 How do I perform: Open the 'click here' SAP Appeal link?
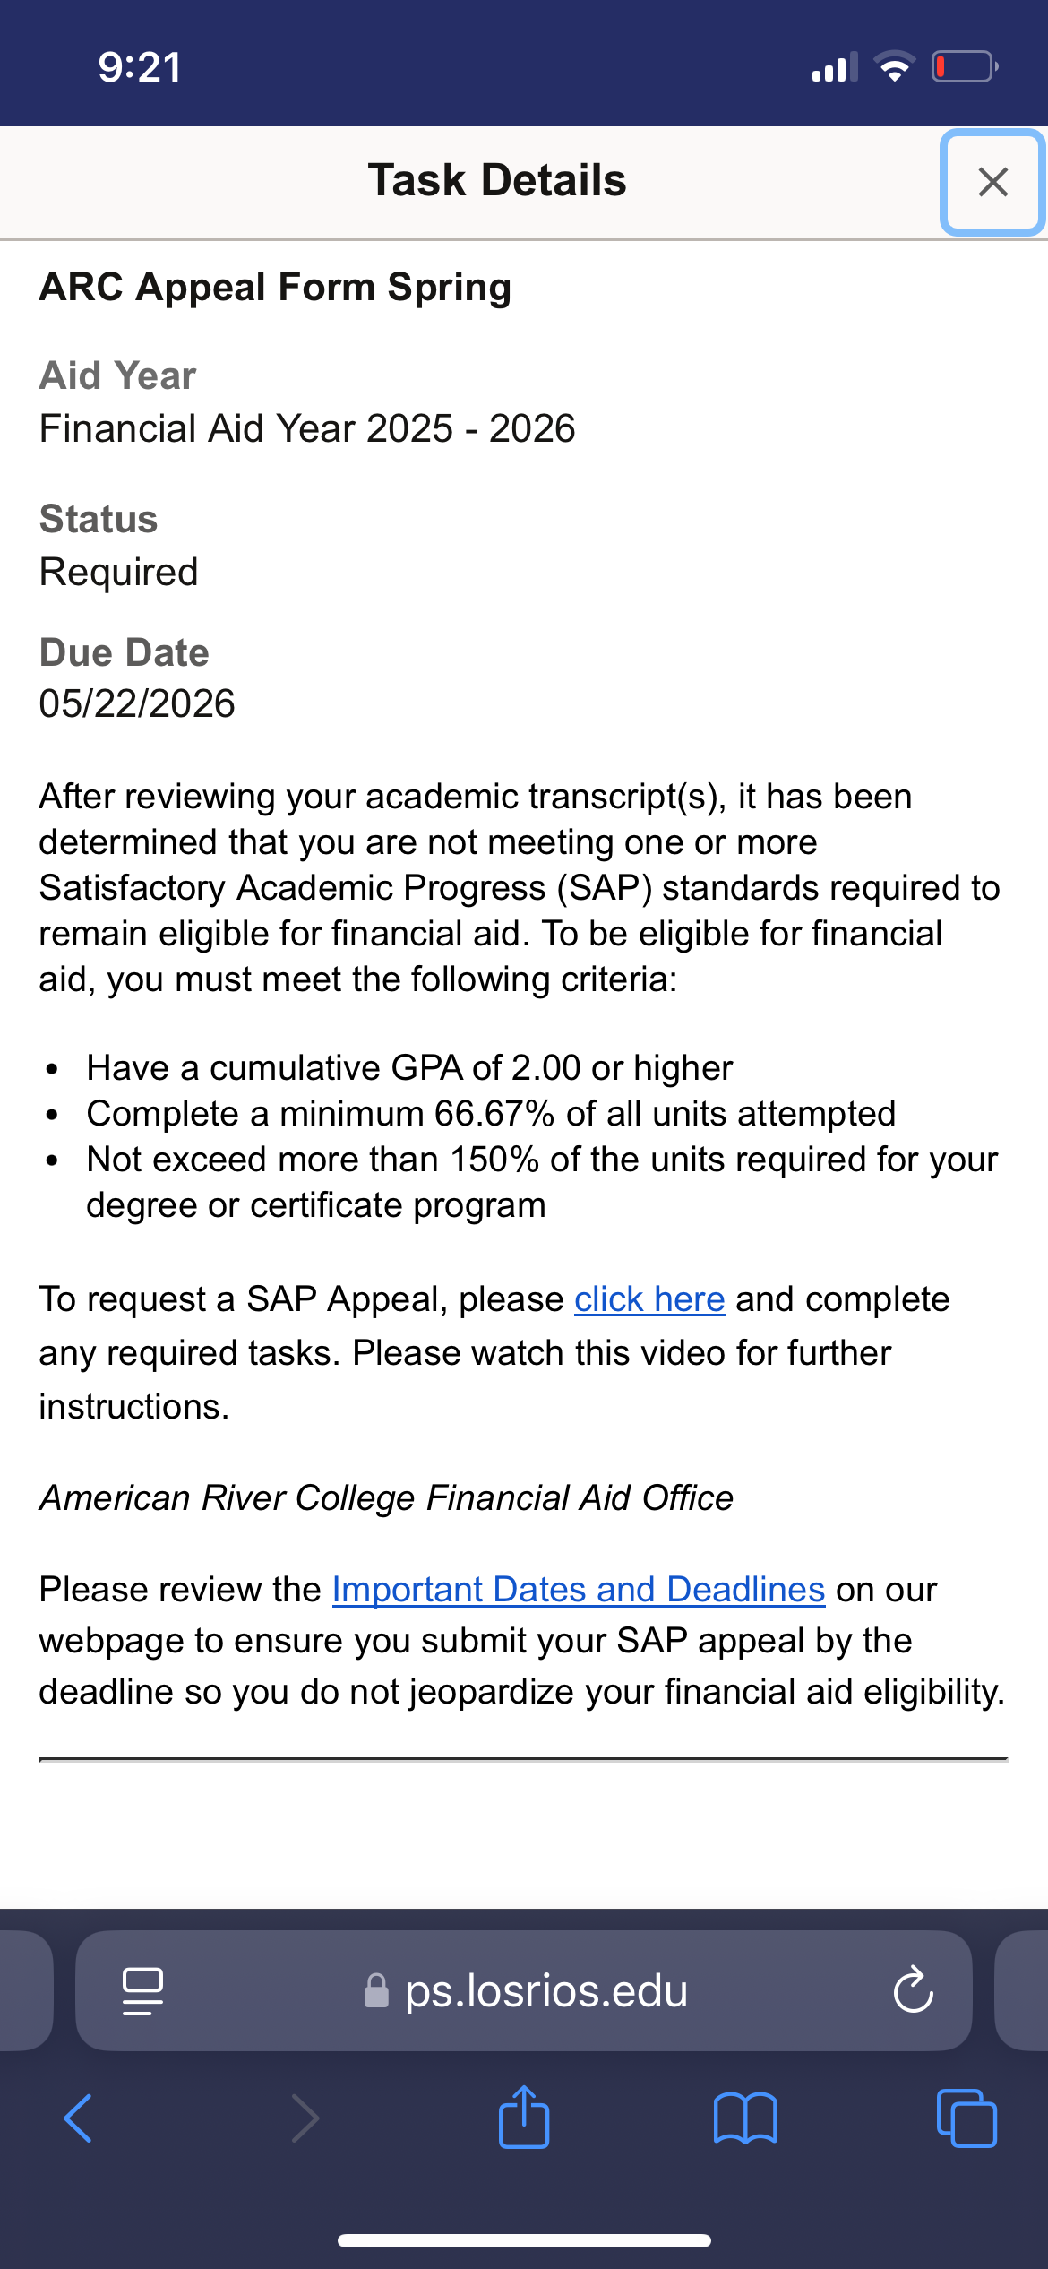[x=649, y=1298]
